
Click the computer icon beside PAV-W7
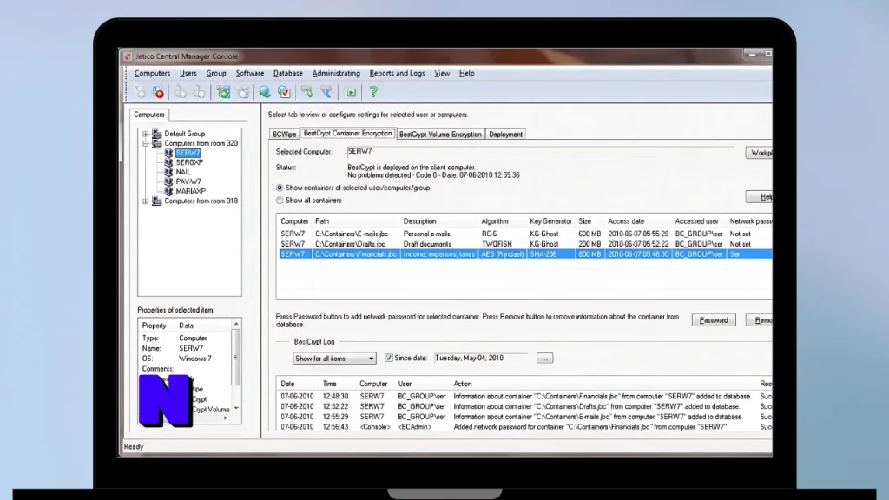pos(168,181)
